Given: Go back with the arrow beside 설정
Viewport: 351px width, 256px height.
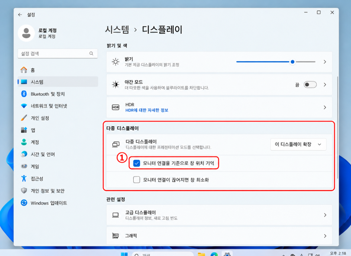Looking at the screenshot, I should pos(20,15).
